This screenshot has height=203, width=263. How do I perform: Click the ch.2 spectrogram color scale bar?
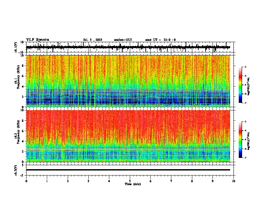[x=240, y=140]
